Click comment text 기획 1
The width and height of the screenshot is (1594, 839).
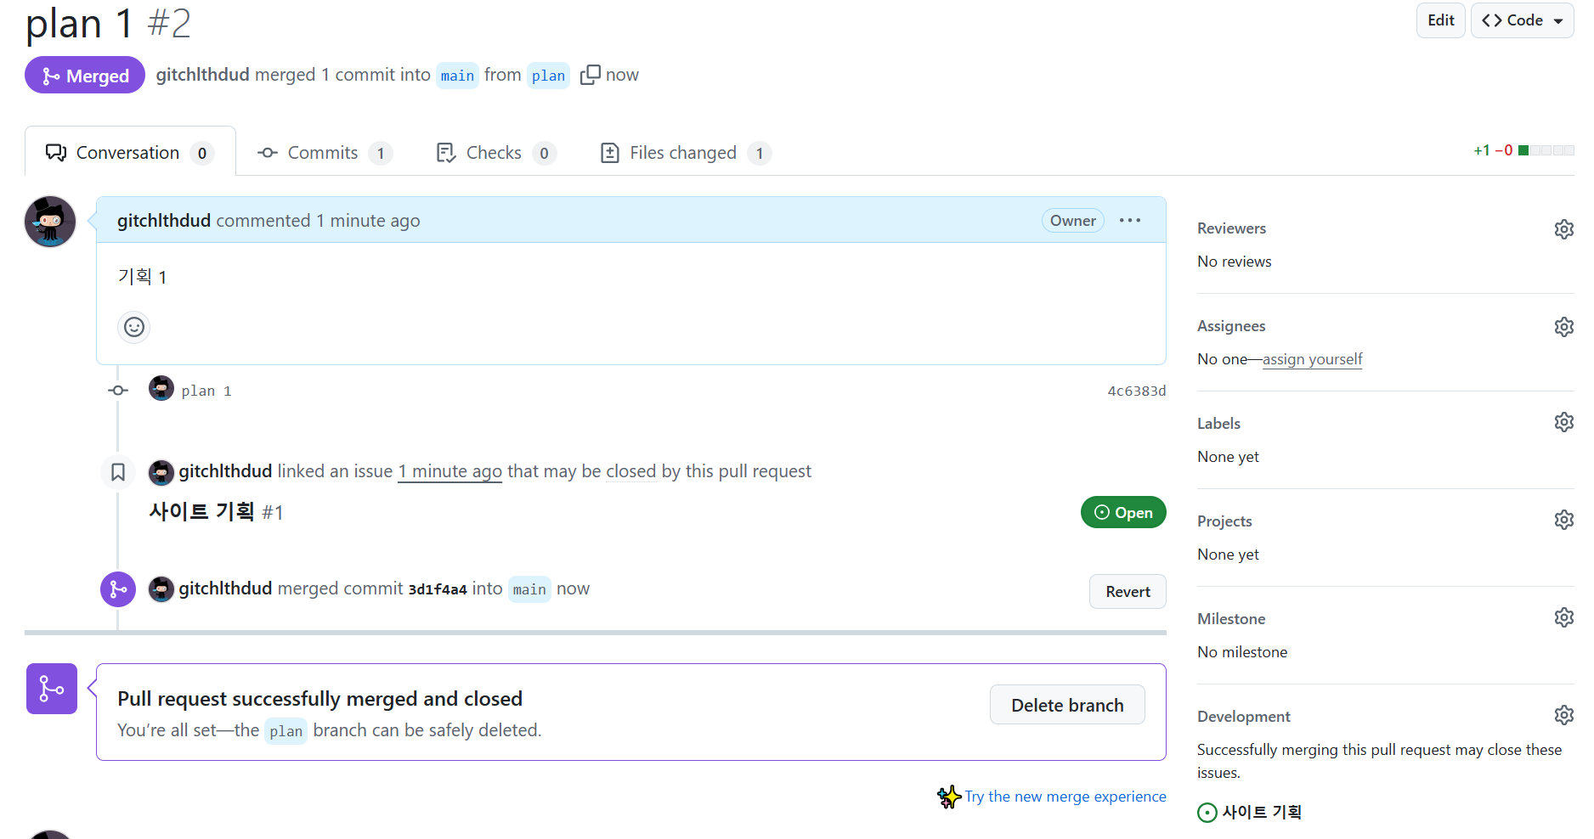tap(142, 277)
